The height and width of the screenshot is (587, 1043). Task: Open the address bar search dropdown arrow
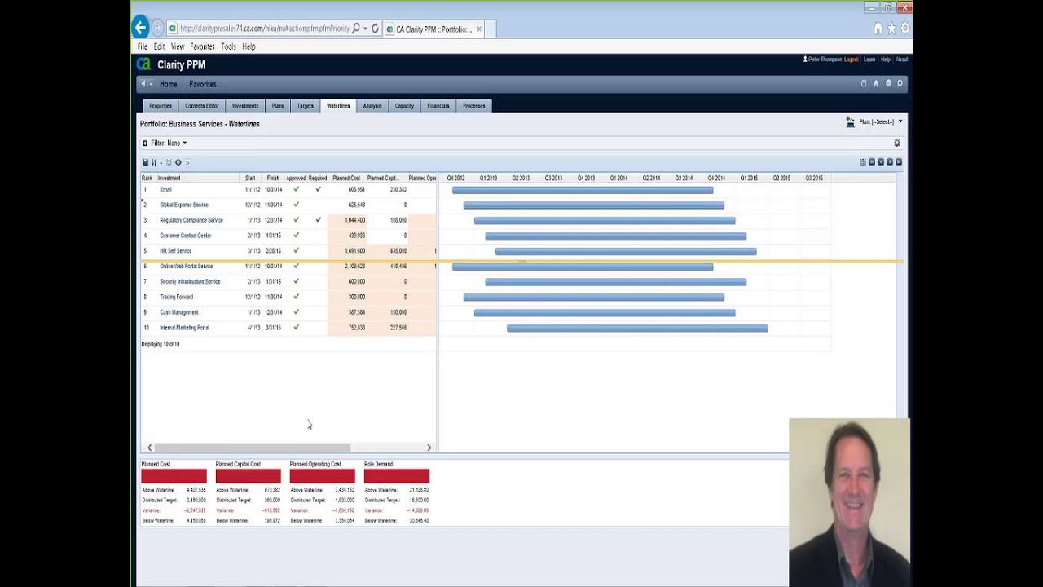365,28
